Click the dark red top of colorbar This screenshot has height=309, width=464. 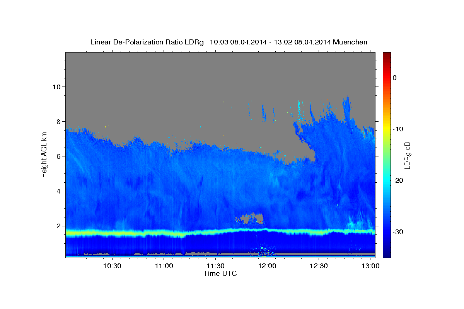point(387,55)
